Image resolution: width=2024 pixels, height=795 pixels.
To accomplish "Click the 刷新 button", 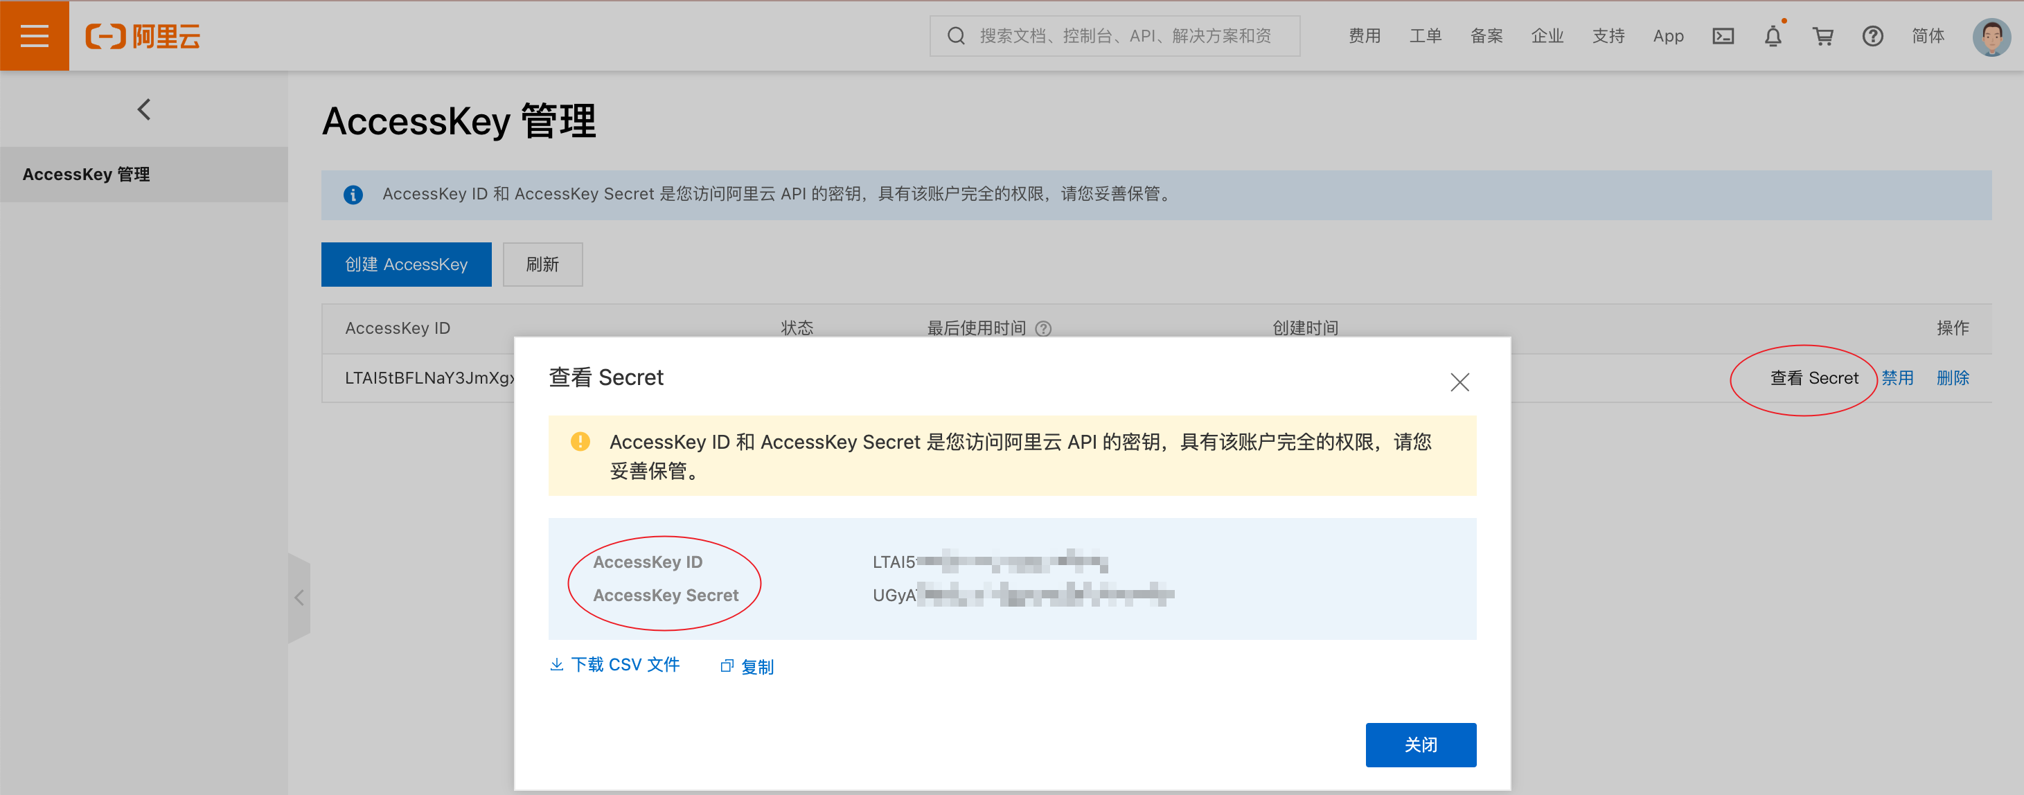I will coord(542,264).
